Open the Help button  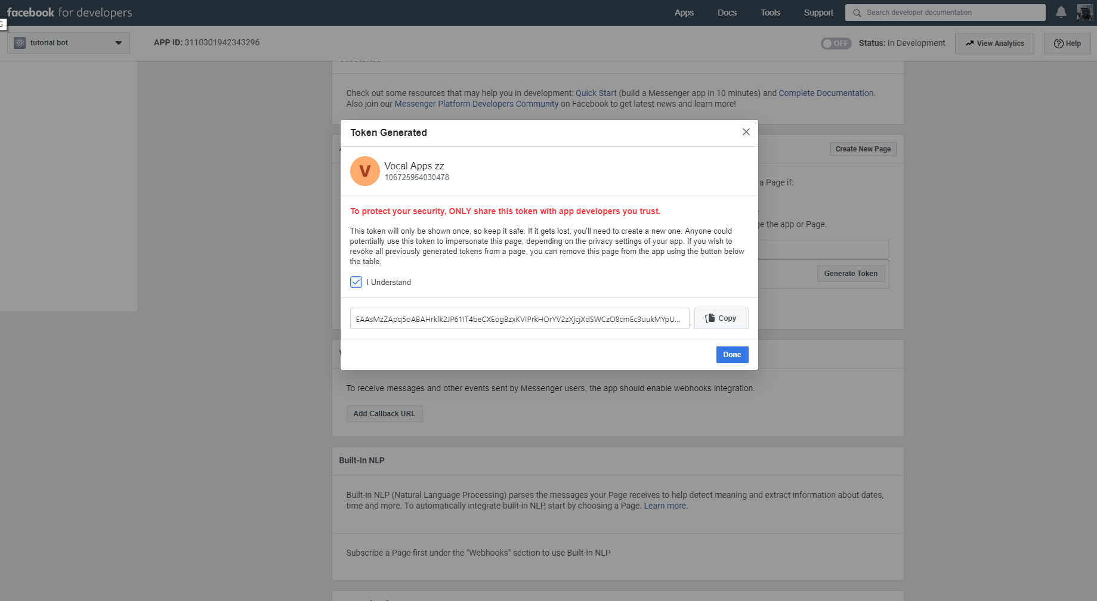click(x=1067, y=44)
